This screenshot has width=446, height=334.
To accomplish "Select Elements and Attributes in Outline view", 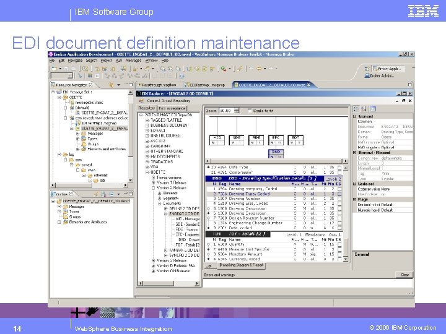I will 88,222.
